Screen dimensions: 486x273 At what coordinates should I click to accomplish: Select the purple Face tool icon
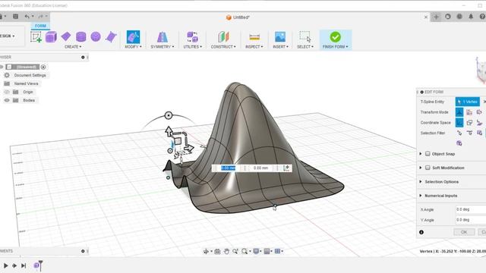[111, 37]
